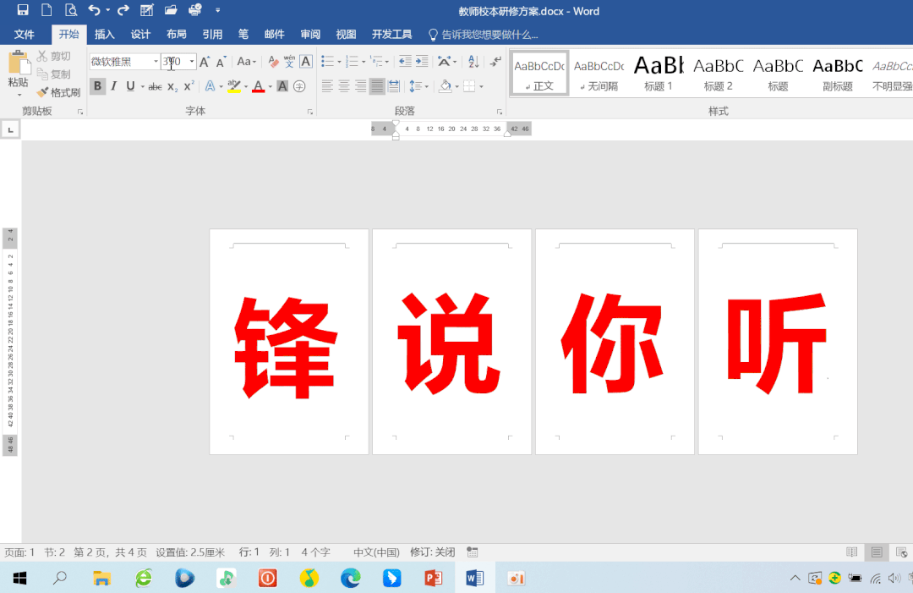Image resolution: width=913 pixels, height=593 pixels.
Task: Select the font color red swatch
Action: (256, 86)
